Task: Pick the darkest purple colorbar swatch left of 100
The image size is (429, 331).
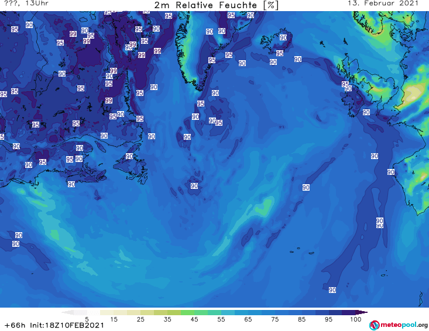Action: [349, 312]
